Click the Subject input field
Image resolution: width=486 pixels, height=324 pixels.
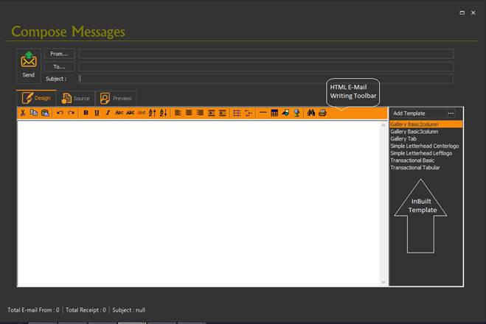[x=266, y=79]
